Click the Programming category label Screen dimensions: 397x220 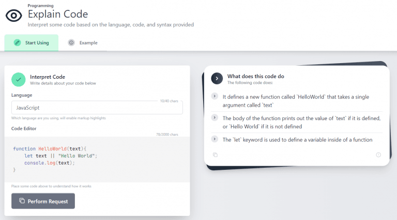point(40,6)
